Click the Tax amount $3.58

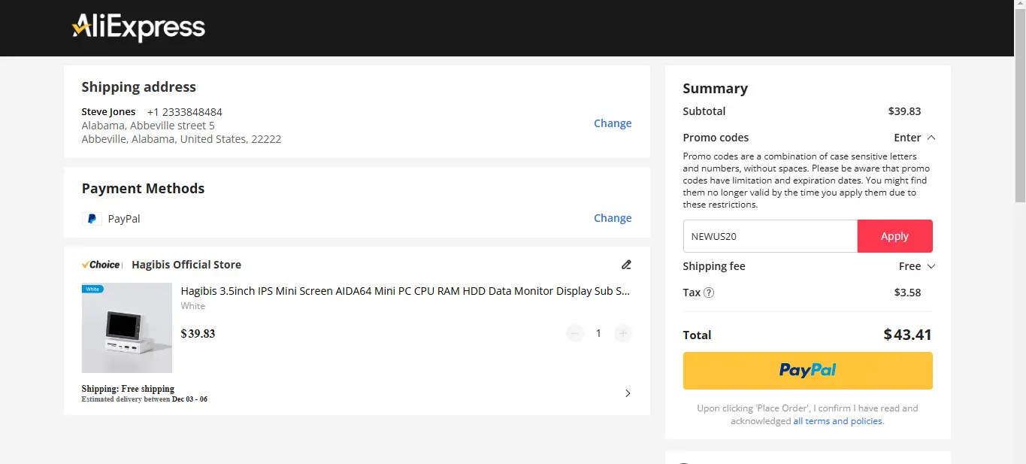tap(907, 293)
